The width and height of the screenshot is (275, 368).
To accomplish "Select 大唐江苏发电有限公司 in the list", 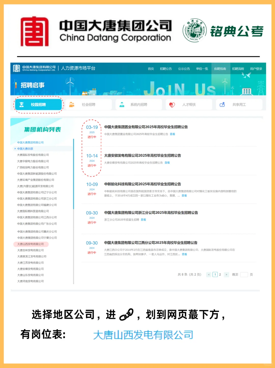I will pyautogui.click(x=30, y=263).
